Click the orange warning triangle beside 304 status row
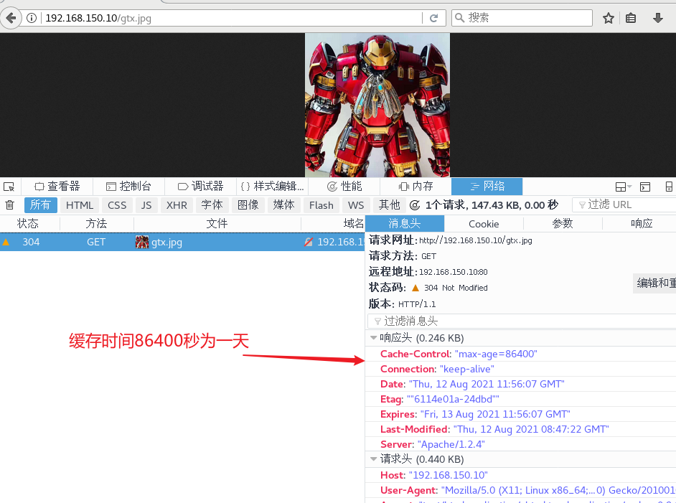 (6, 242)
